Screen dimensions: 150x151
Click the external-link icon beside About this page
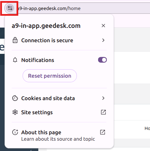pyautogui.click(x=102, y=132)
